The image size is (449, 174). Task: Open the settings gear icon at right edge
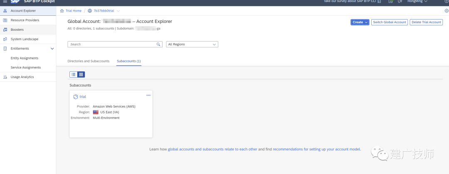coord(447,11)
